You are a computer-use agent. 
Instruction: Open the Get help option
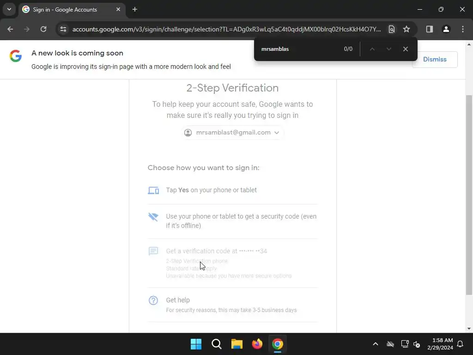point(232,305)
